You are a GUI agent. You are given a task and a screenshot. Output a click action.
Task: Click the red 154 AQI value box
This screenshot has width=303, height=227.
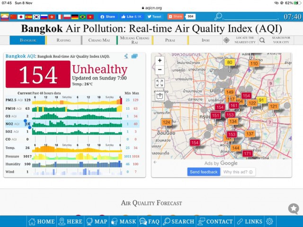[38, 74]
